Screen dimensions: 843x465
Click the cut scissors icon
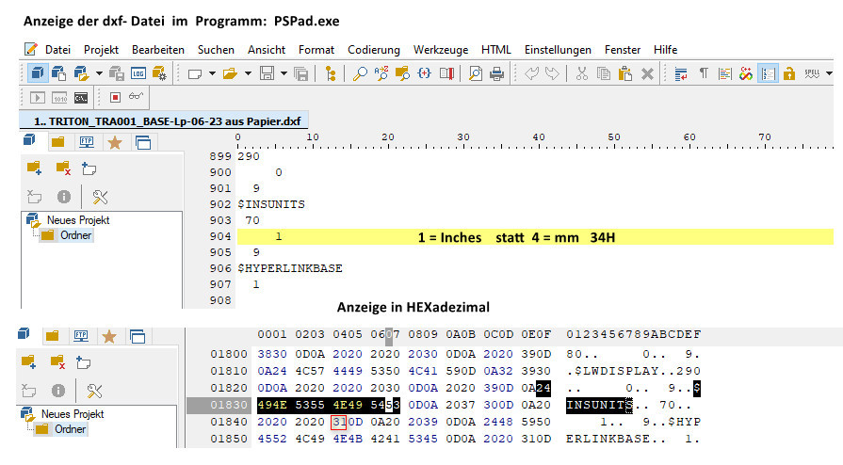point(582,73)
